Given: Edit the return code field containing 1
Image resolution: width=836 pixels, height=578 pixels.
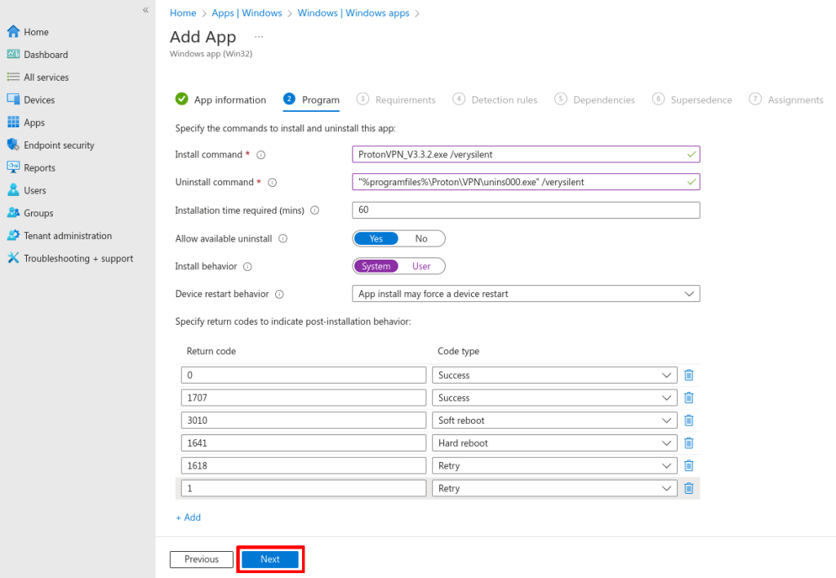Looking at the screenshot, I should coord(304,488).
